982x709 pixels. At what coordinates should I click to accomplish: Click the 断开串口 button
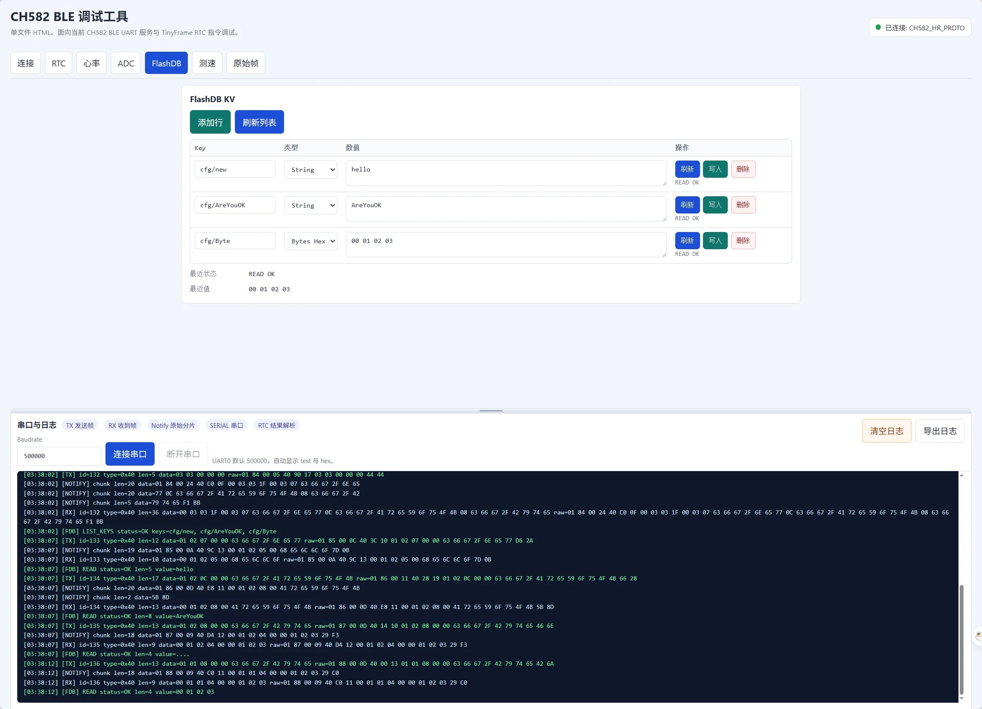pos(183,454)
